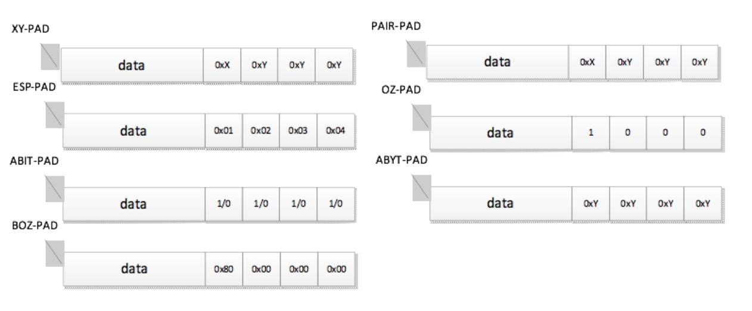This screenshot has width=752, height=311.
Task: Click the gray corner icon beside XY-PAD
Action: pyautogui.click(x=51, y=57)
